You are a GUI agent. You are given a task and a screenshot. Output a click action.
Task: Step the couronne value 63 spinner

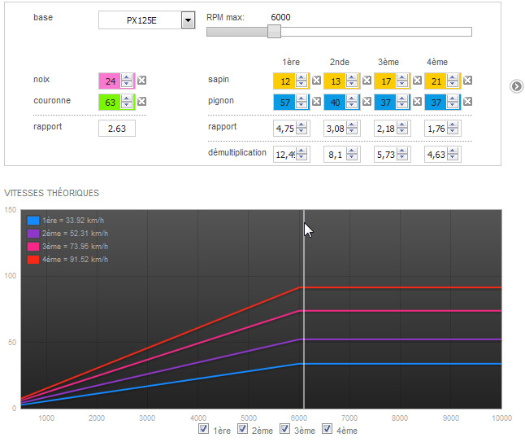point(127,102)
